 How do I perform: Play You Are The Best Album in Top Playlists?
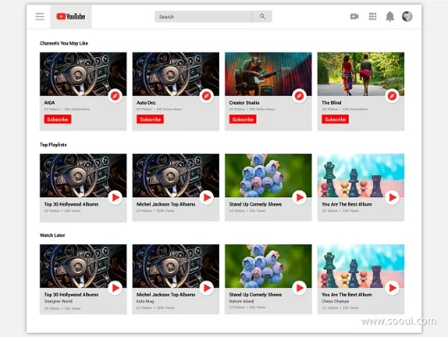(x=392, y=197)
